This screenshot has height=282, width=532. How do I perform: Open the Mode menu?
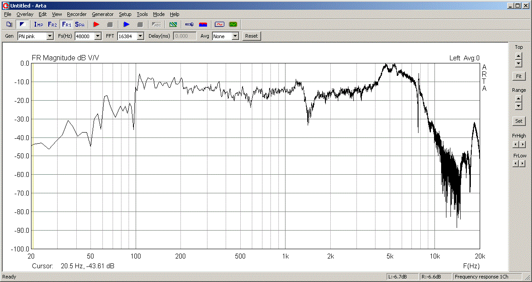[159, 14]
